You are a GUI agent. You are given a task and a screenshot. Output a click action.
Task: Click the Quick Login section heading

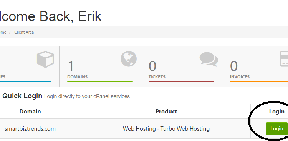22,96
